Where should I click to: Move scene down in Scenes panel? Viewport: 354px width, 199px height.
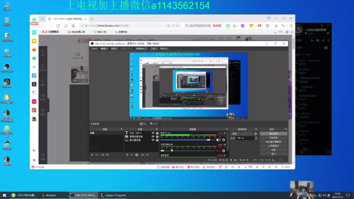tap(108, 155)
